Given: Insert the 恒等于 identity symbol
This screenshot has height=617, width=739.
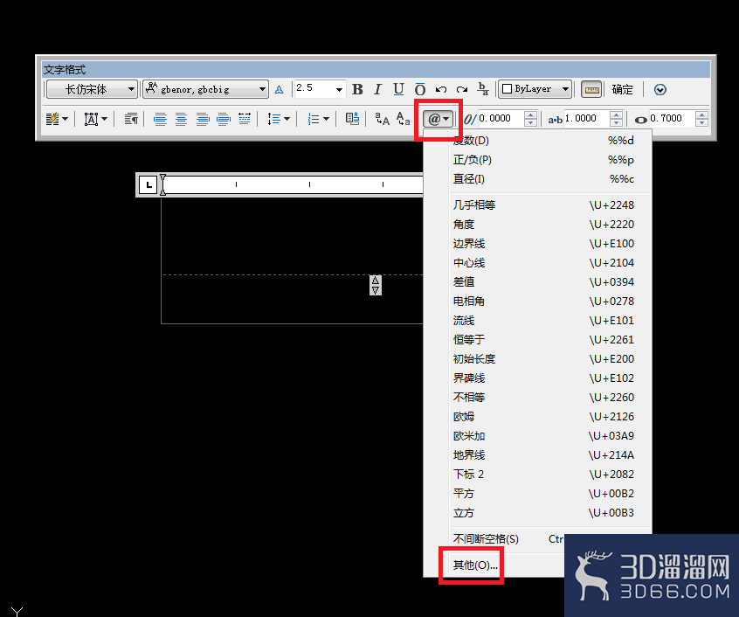Looking at the screenshot, I should (x=543, y=340).
